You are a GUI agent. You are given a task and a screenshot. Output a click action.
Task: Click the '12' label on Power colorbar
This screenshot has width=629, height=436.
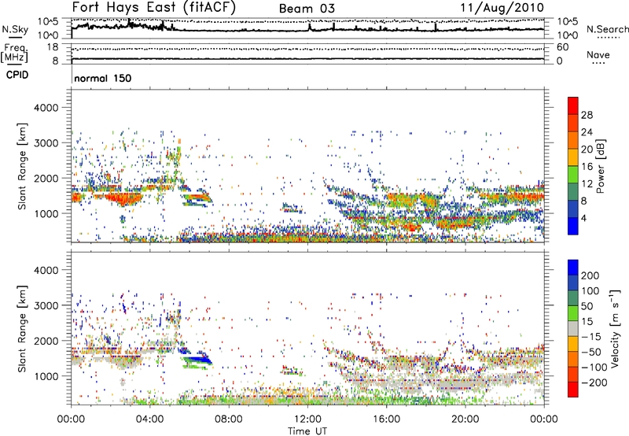587,184
